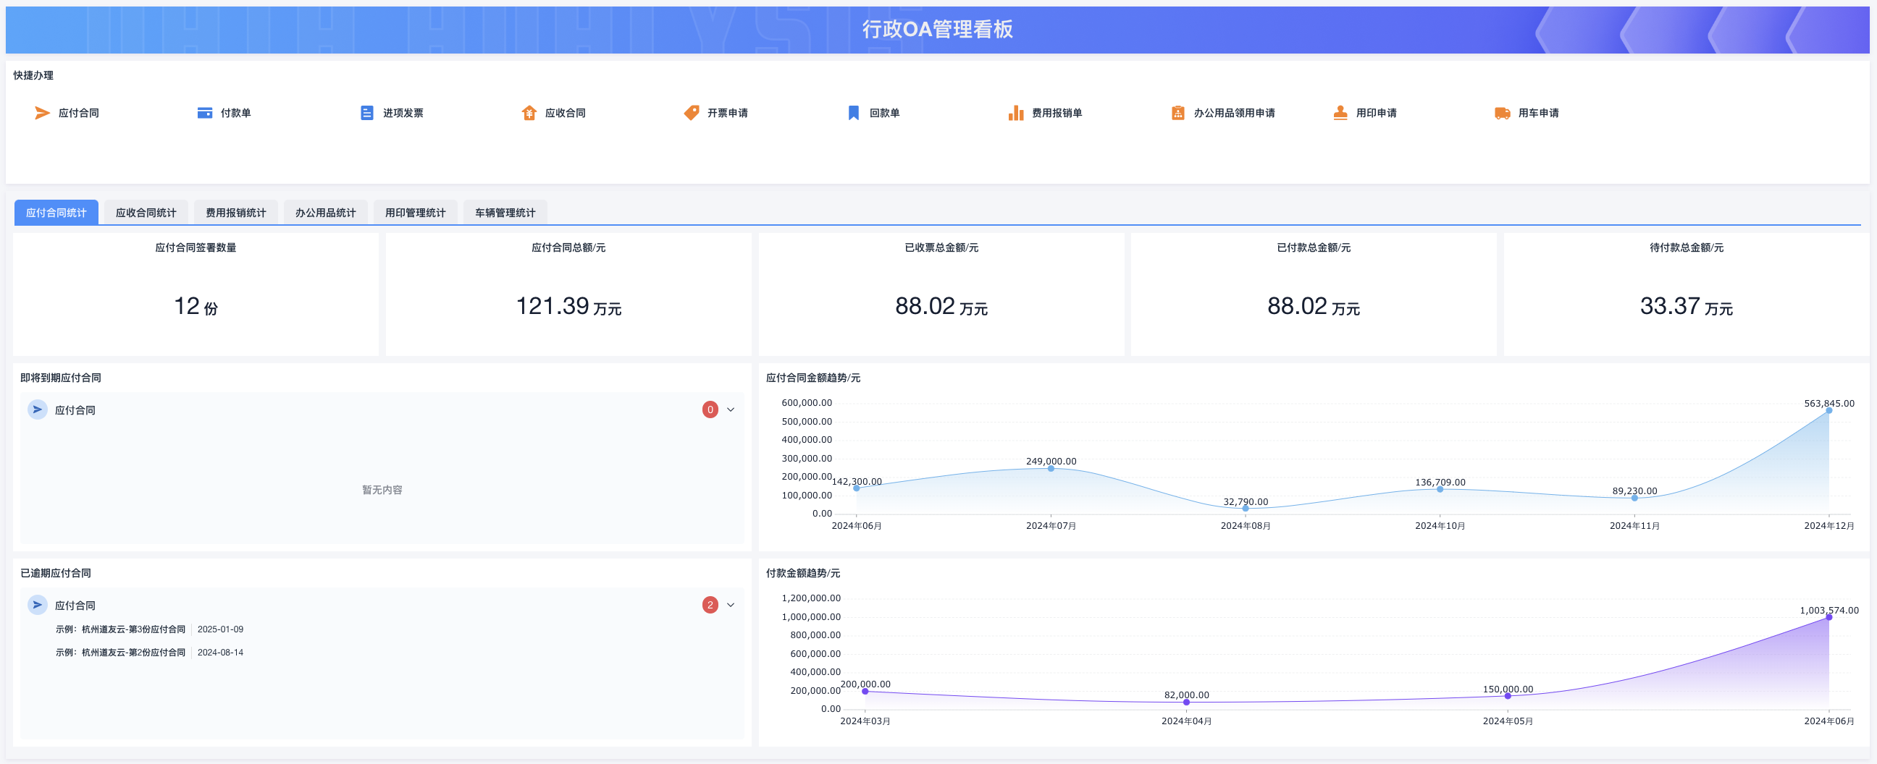Open the 办公用品领用申请 icon

1177,113
